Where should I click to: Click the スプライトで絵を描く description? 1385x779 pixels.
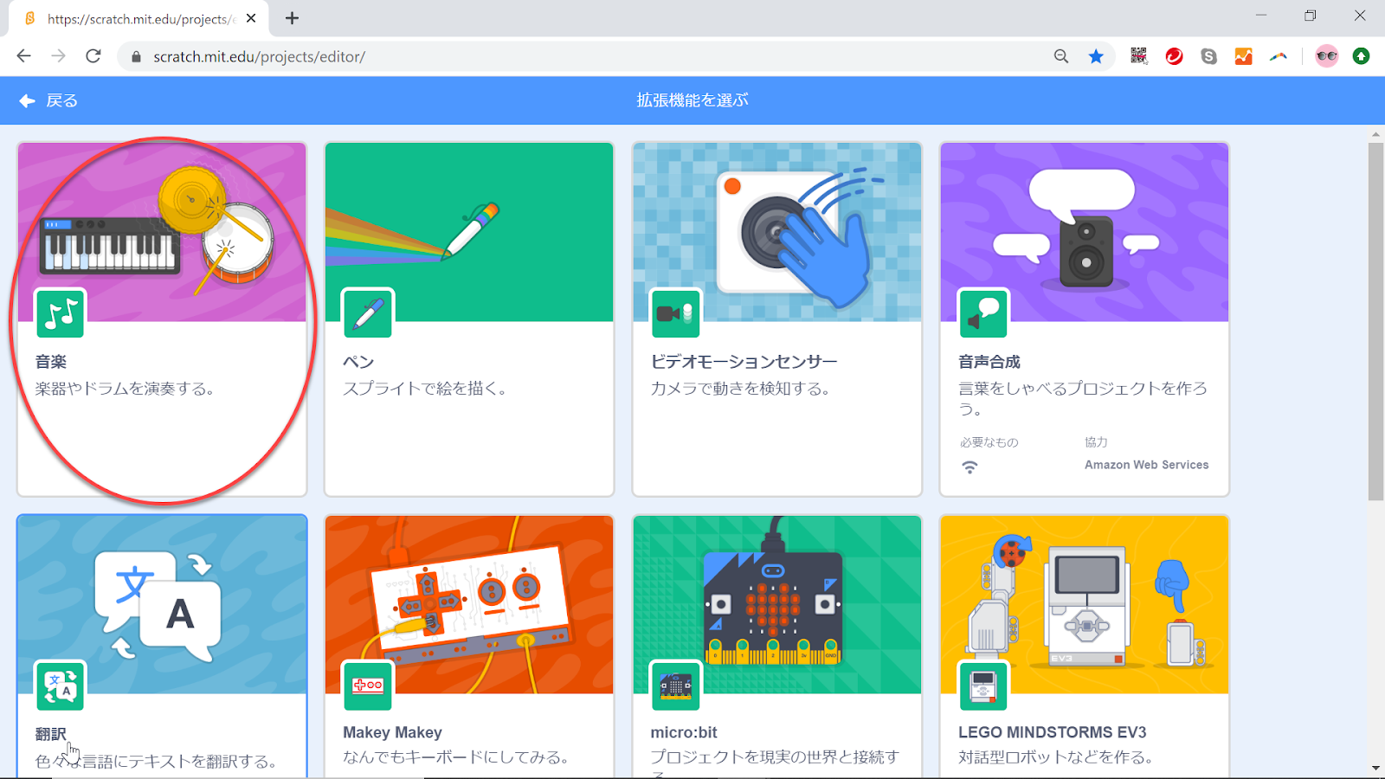pyautogui.click(x=425, y=389)
